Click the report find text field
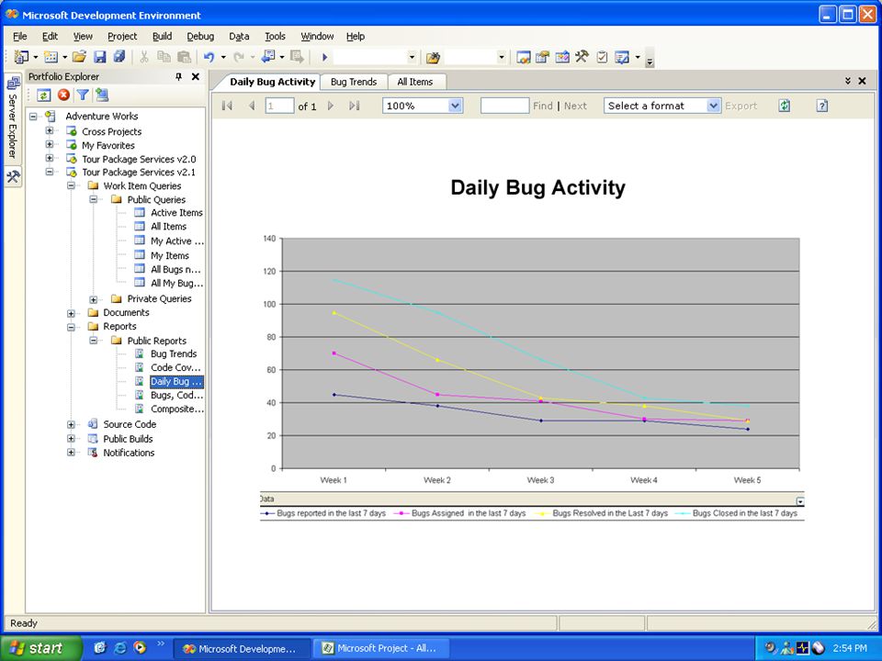This screenshot has height=661, width=882. click(504, 106)
